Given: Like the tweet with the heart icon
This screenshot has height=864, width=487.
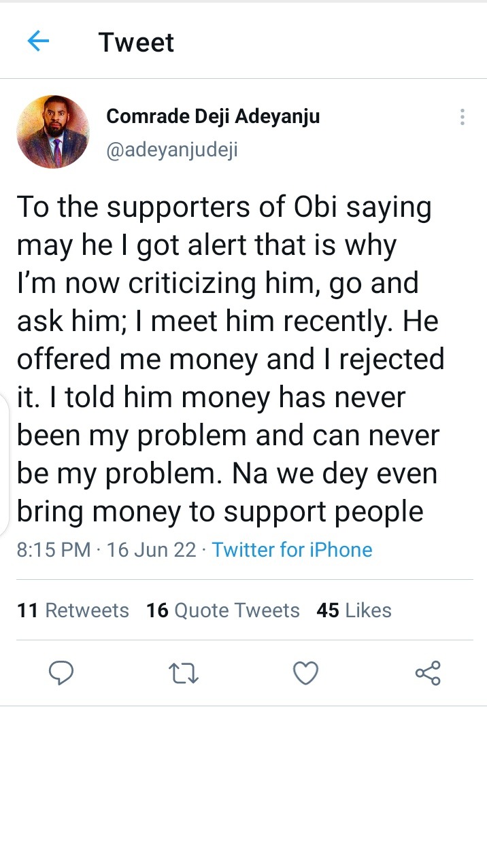Looking at the screenshot, I should (x=305, y=673).
